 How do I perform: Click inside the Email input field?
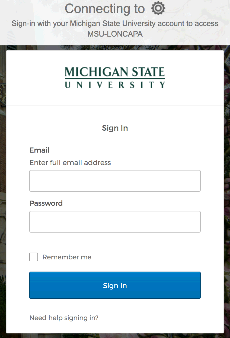coord(115,181)
